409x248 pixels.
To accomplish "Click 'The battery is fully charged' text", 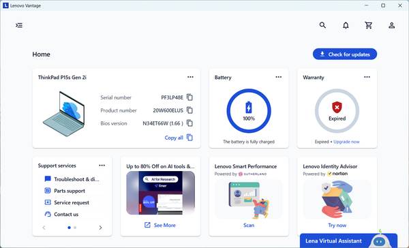I will 249,142.
